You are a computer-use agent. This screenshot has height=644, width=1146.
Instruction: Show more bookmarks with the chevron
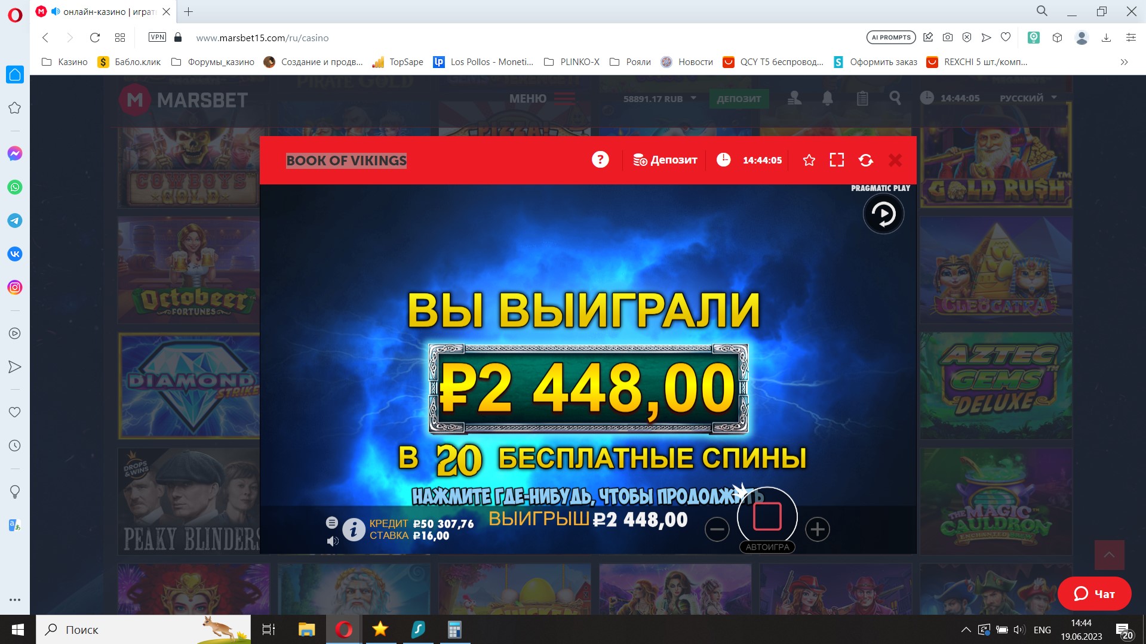pos(1124,62)
